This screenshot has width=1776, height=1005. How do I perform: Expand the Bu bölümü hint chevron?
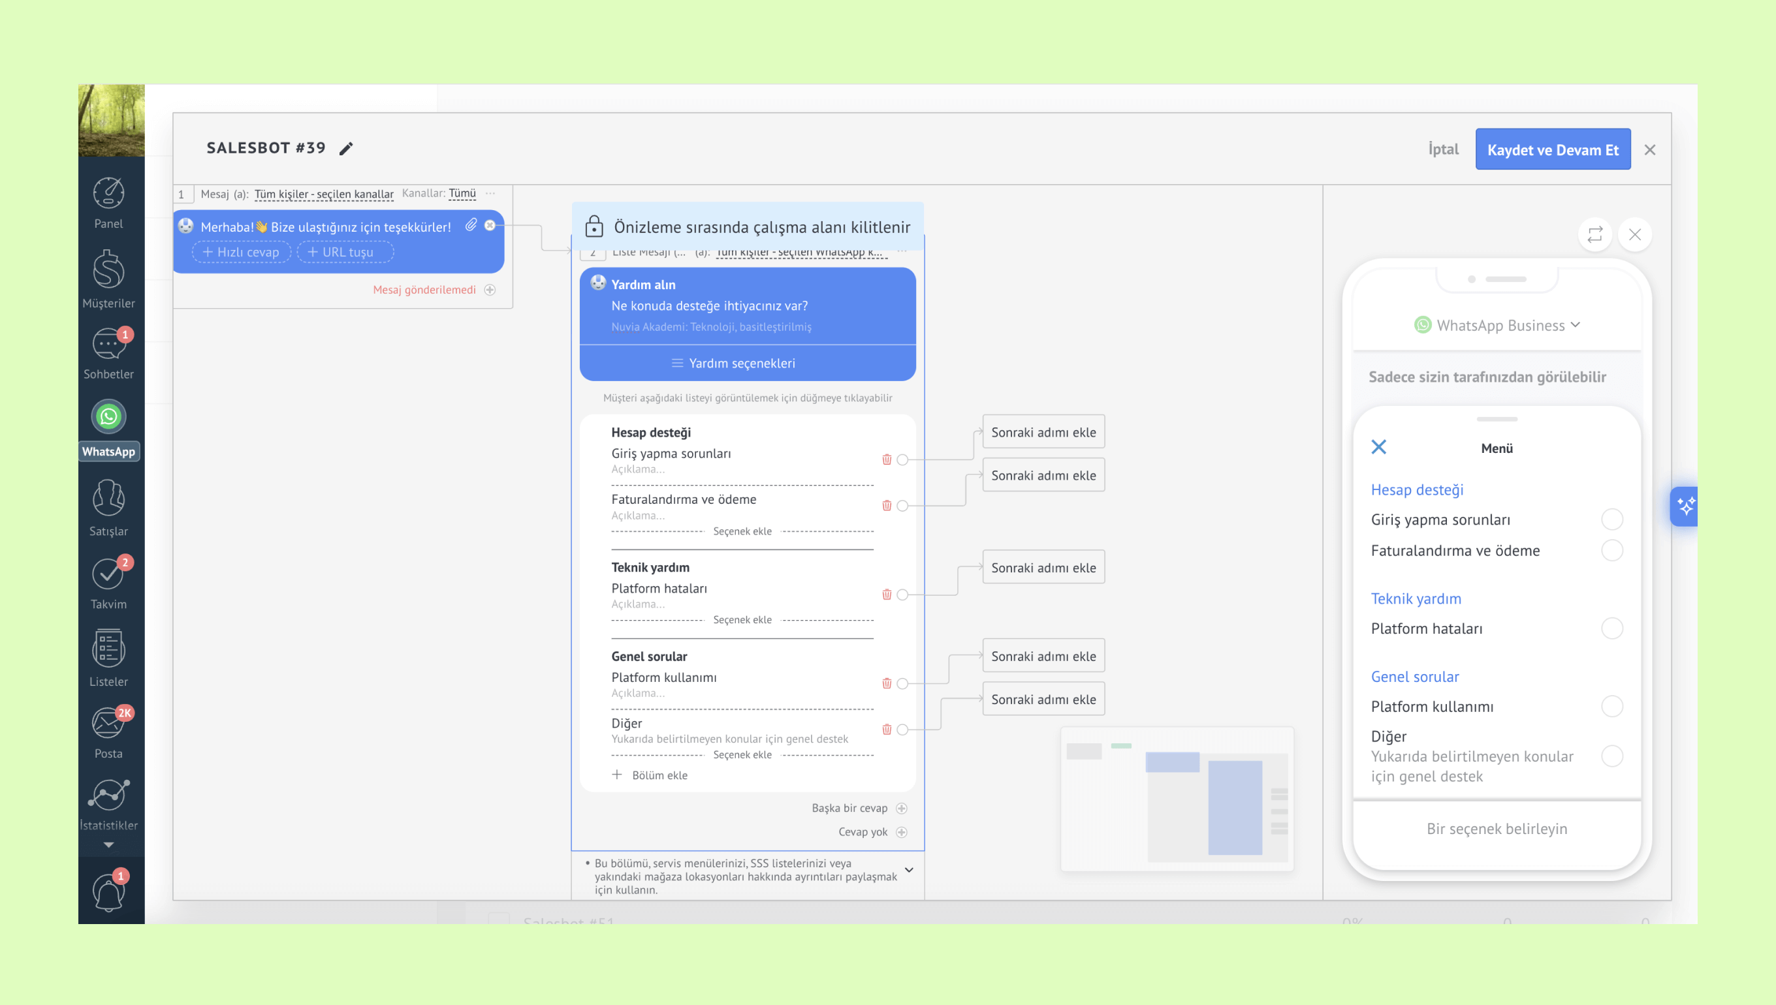click(x=909, y=870)
